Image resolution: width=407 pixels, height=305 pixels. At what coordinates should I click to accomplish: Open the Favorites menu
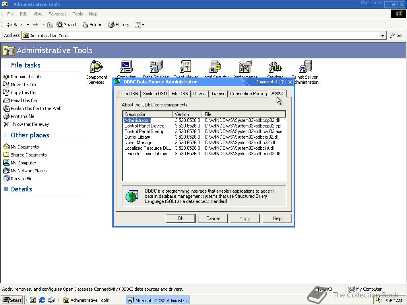click(x=57, y=14)
